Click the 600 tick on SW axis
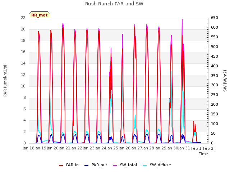 coord(215,28)
